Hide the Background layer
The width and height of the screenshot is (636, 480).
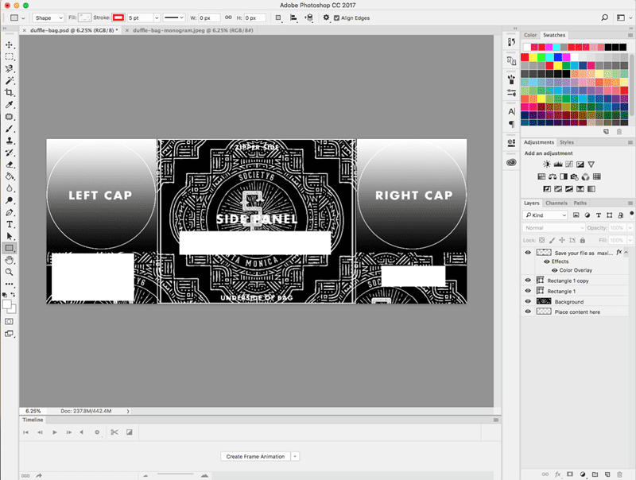pyautogui.click(x=528, y=301)
